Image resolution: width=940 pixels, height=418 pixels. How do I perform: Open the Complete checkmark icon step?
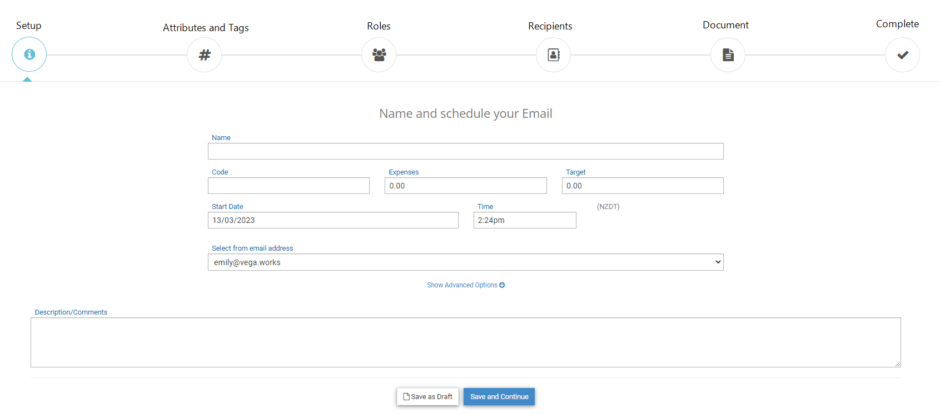(902, 54)
